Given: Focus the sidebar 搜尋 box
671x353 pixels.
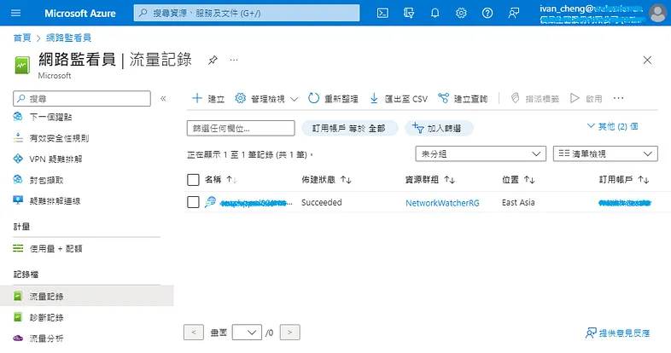Looking at the screenshot, I should coord(82,99).
